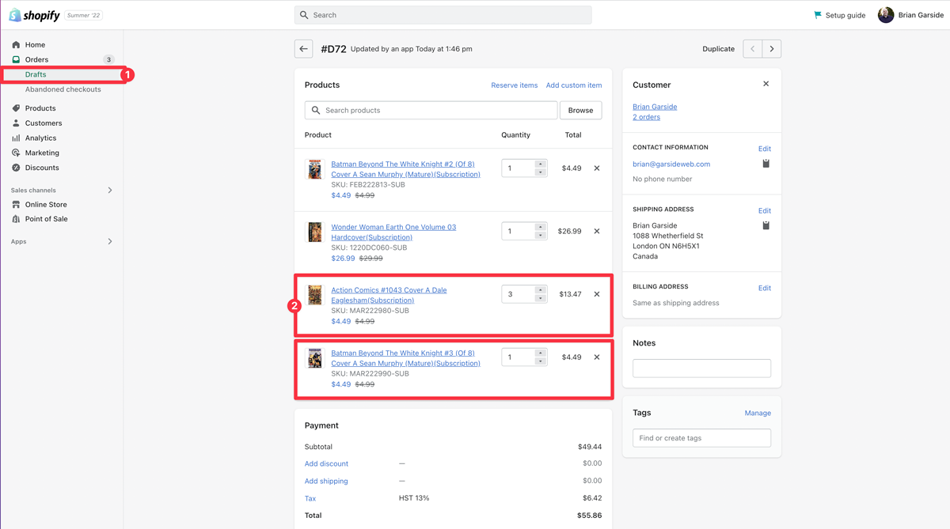Click Add discount link
Screen dimensions: 950x529
click(326, 464)
